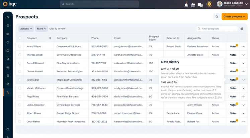Open the help icon in sidebar
This screenshot has height=138, width=250.
click(x=8, y=129)
